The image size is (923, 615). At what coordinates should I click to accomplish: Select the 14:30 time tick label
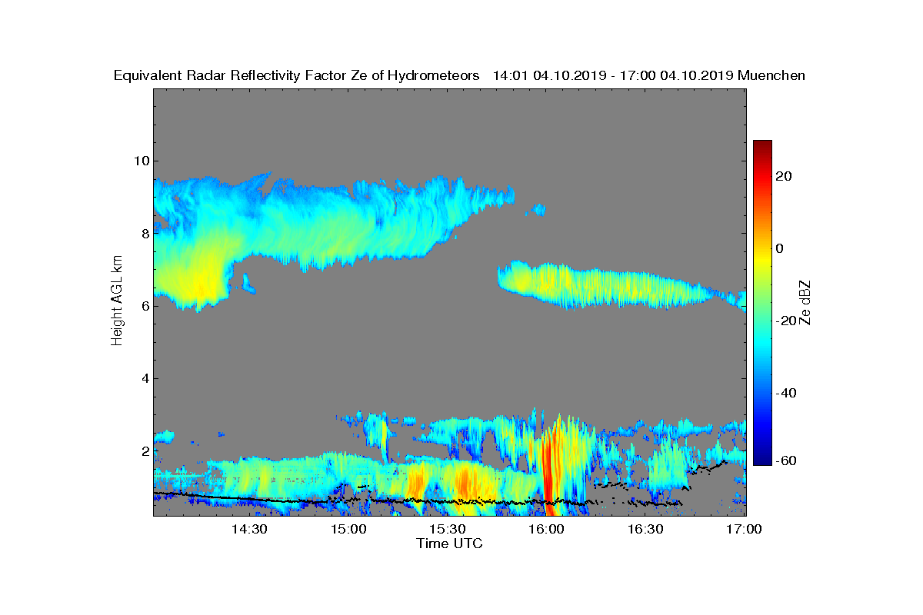pyautogui.click(x=248, y=530)
